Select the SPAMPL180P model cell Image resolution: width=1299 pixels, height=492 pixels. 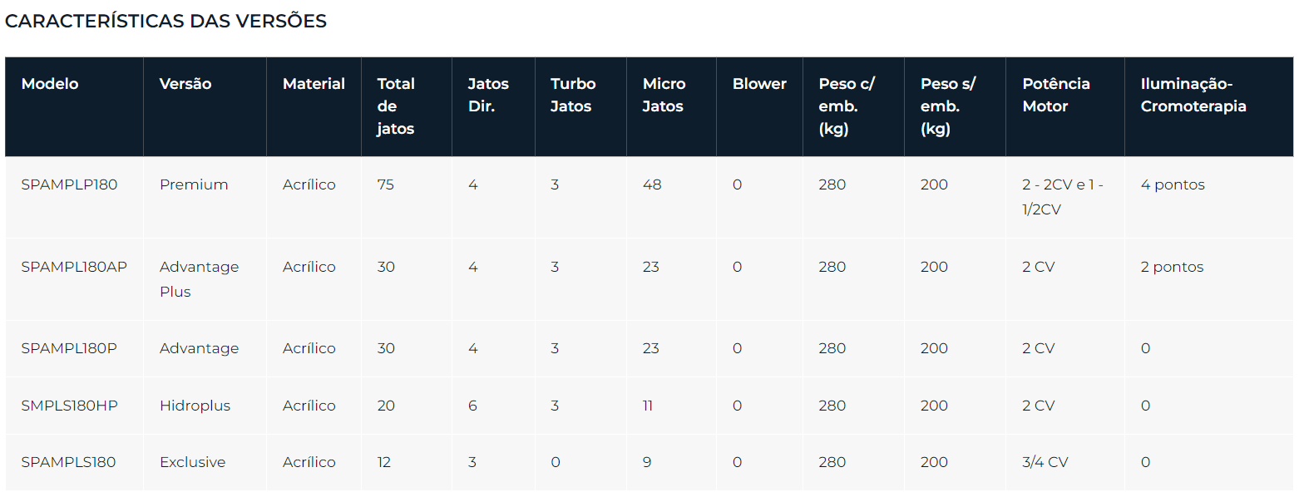pyautogui.click(x=74, y=349)
